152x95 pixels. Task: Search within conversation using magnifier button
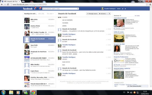109,14
